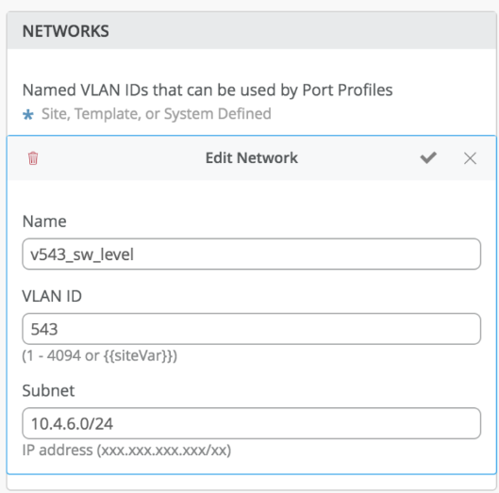
Task: Cancel editing with the X icon
Action: point(470,158)
